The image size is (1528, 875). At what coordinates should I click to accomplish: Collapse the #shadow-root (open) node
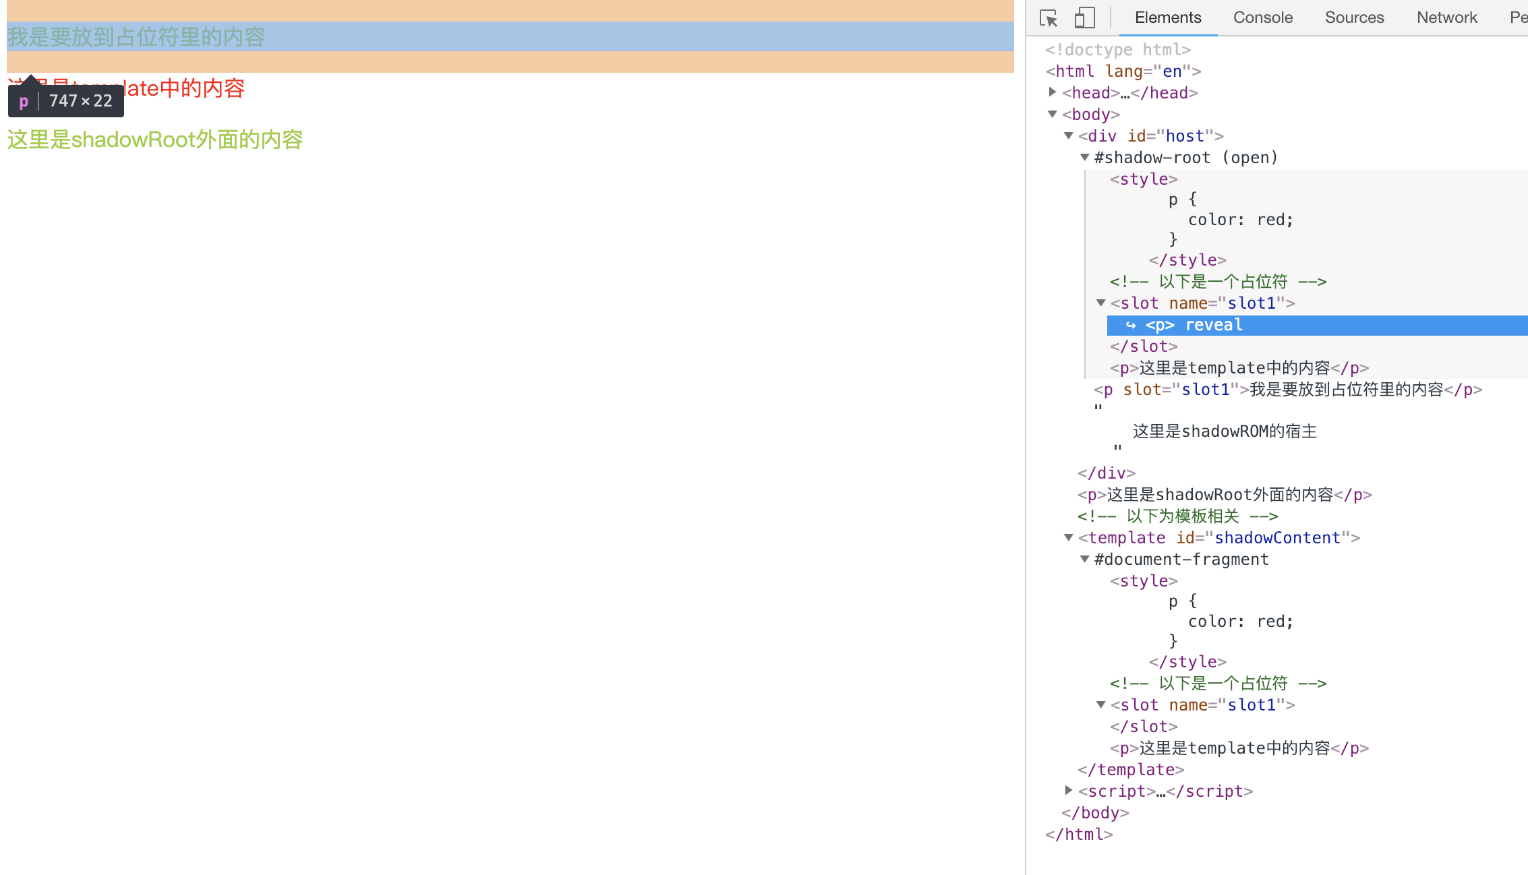tap(1084, 157)
